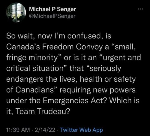Click the 2/14/22 date
The height and width of the screenshot is (136, 150).
pyautogui.click(x=45, y=130)
